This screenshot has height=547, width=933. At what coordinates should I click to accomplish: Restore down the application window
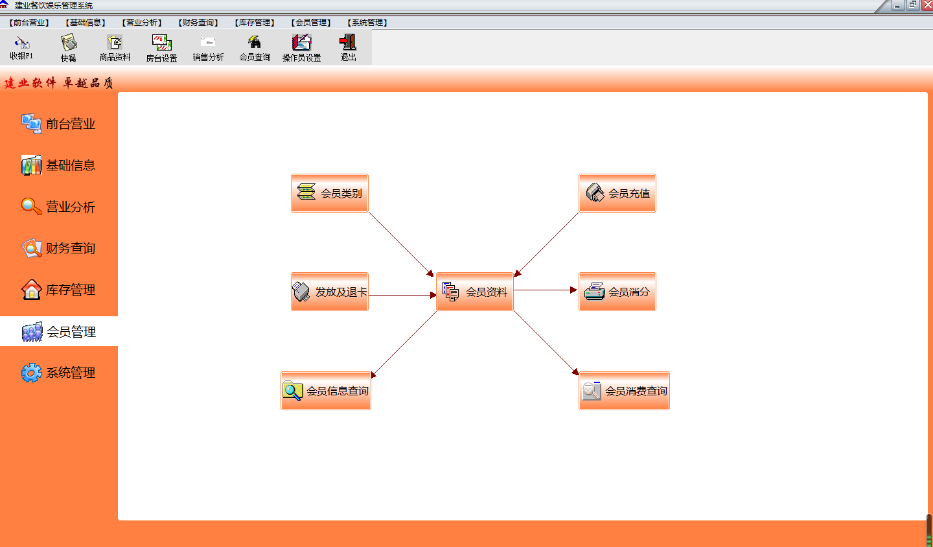(913, 5)
